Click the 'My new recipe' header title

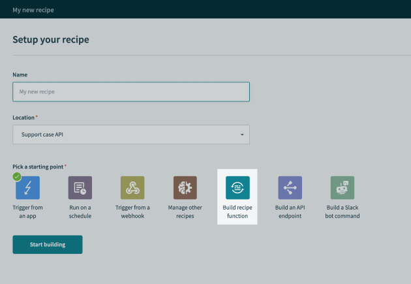tap(33, 10)
